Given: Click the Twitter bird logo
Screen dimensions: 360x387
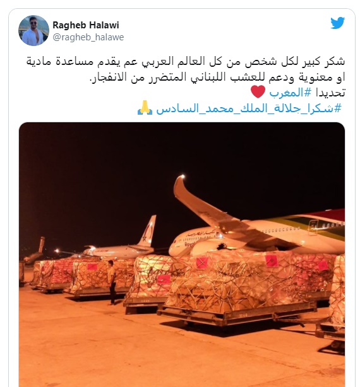Looking at the screenshot, I should pos(337,23).
